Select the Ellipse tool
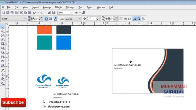The width and height of the screenshot is (196, 110). pos(2,48)
